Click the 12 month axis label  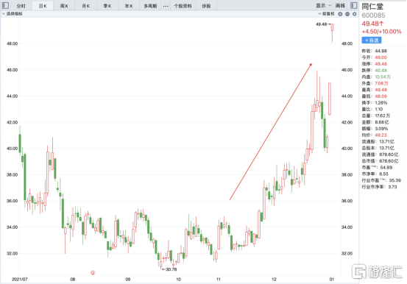274,280
